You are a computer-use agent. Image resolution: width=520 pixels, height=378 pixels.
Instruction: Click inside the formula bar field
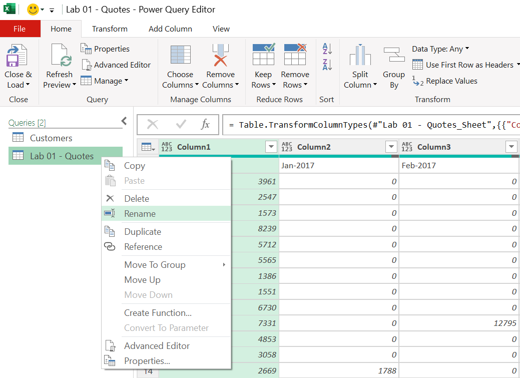[x=371, y=125]
